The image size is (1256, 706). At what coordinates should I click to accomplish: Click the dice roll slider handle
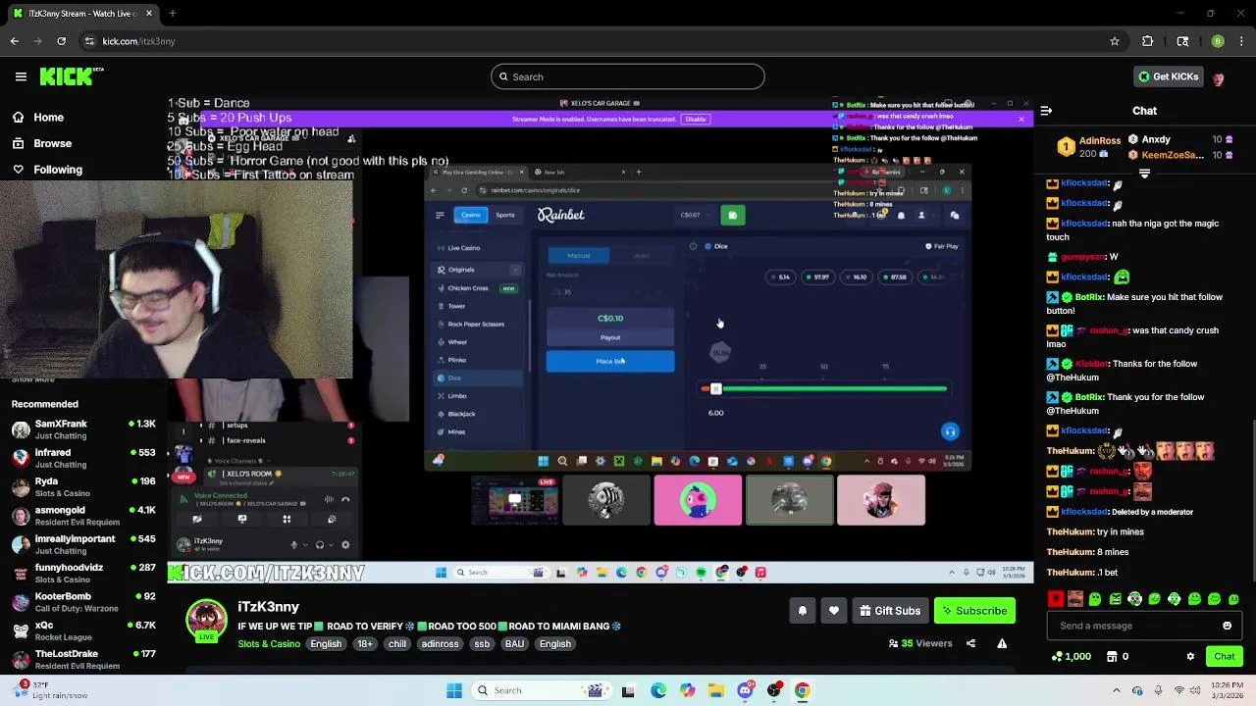715,389
